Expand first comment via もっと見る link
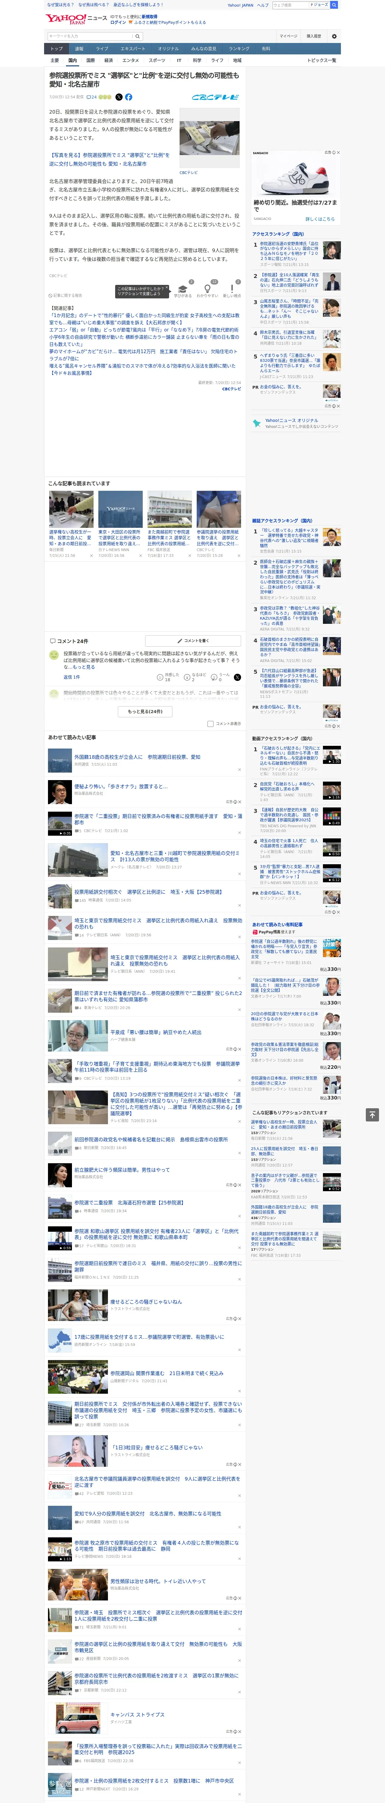This screenshot has width=385, height=1803. 85,667
